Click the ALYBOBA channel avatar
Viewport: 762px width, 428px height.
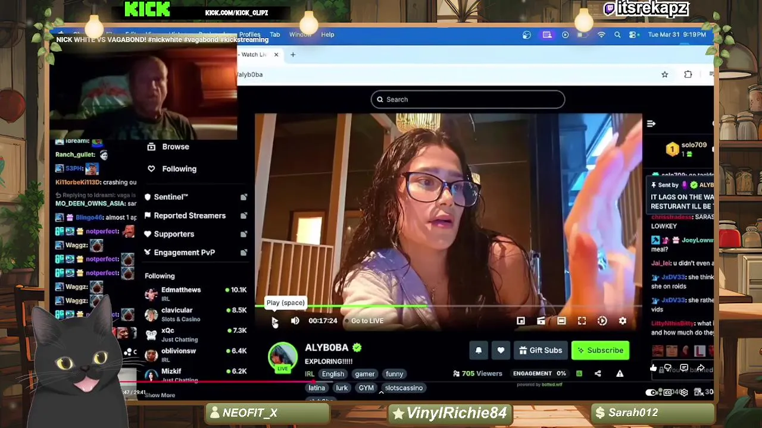pos(282,357)
